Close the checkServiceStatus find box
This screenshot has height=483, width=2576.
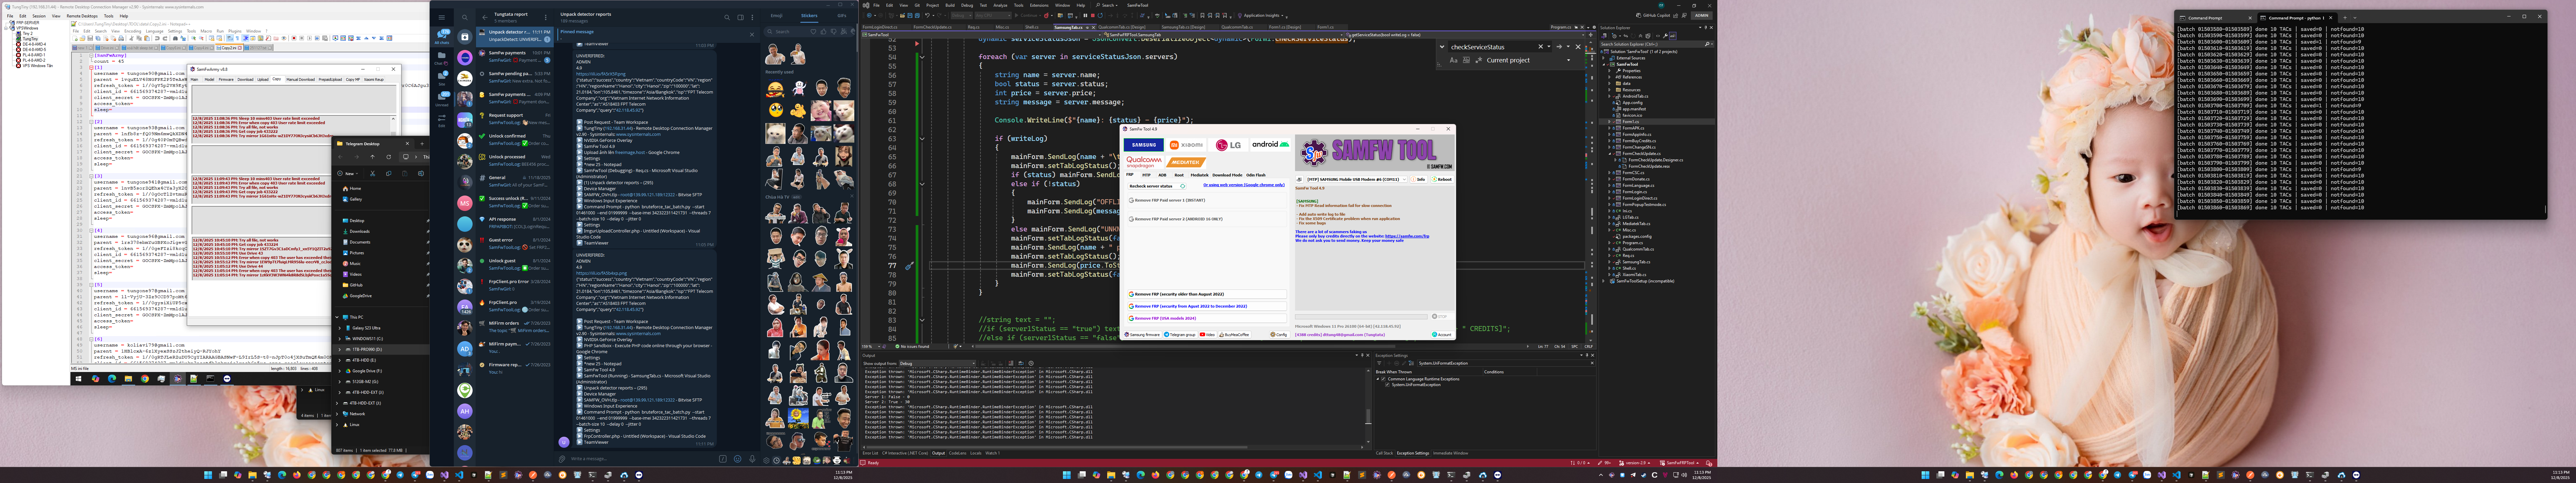click(x=1578, y=47)
